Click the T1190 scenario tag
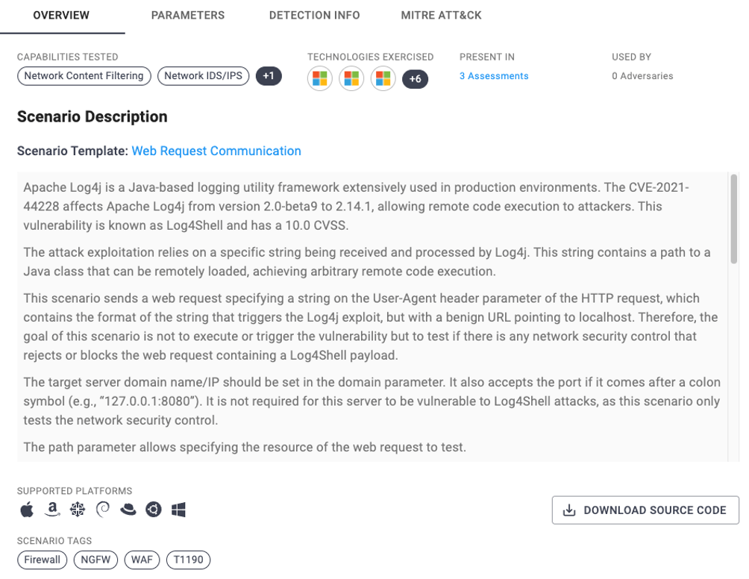Viewport: 749px width, 579px height. pos(188,560)
